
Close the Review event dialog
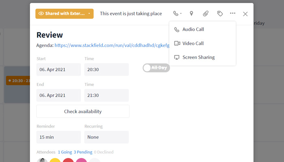pyautogui.click(x=245, y=14)
